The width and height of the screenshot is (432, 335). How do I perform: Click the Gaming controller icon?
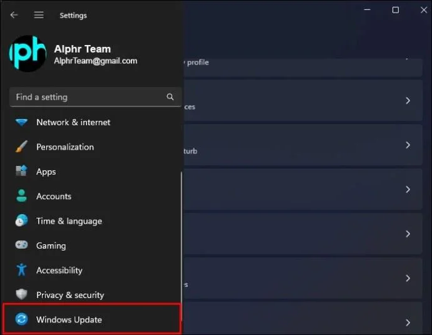pyautogui.click(x=21, y=245)
